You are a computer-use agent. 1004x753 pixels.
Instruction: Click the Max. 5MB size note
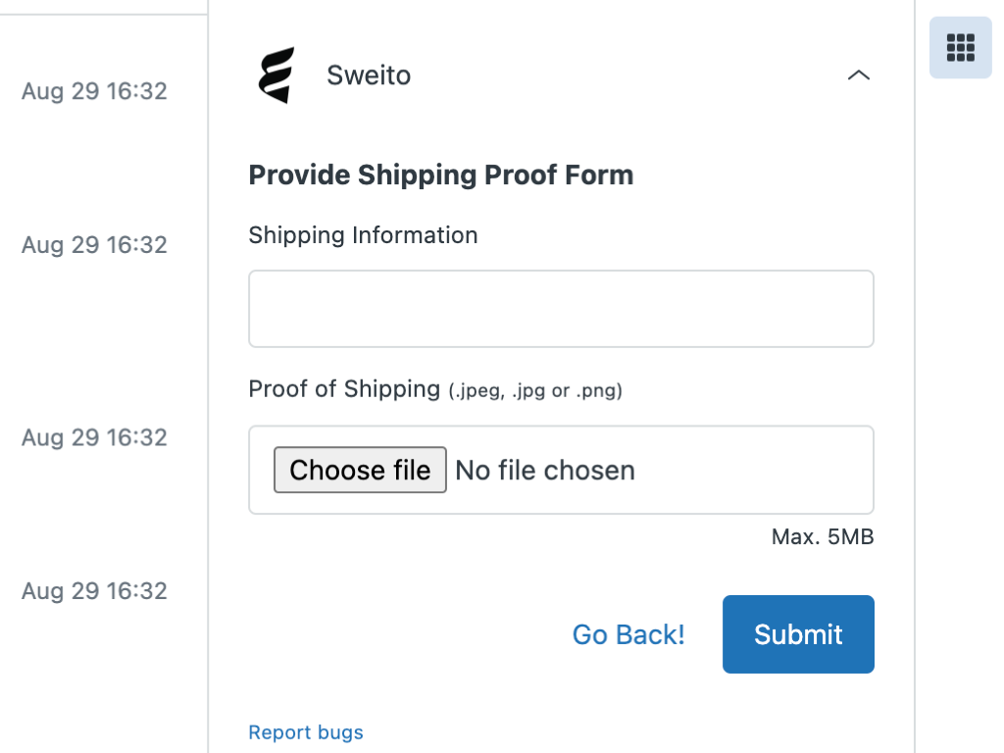click(x=822, y=537)
